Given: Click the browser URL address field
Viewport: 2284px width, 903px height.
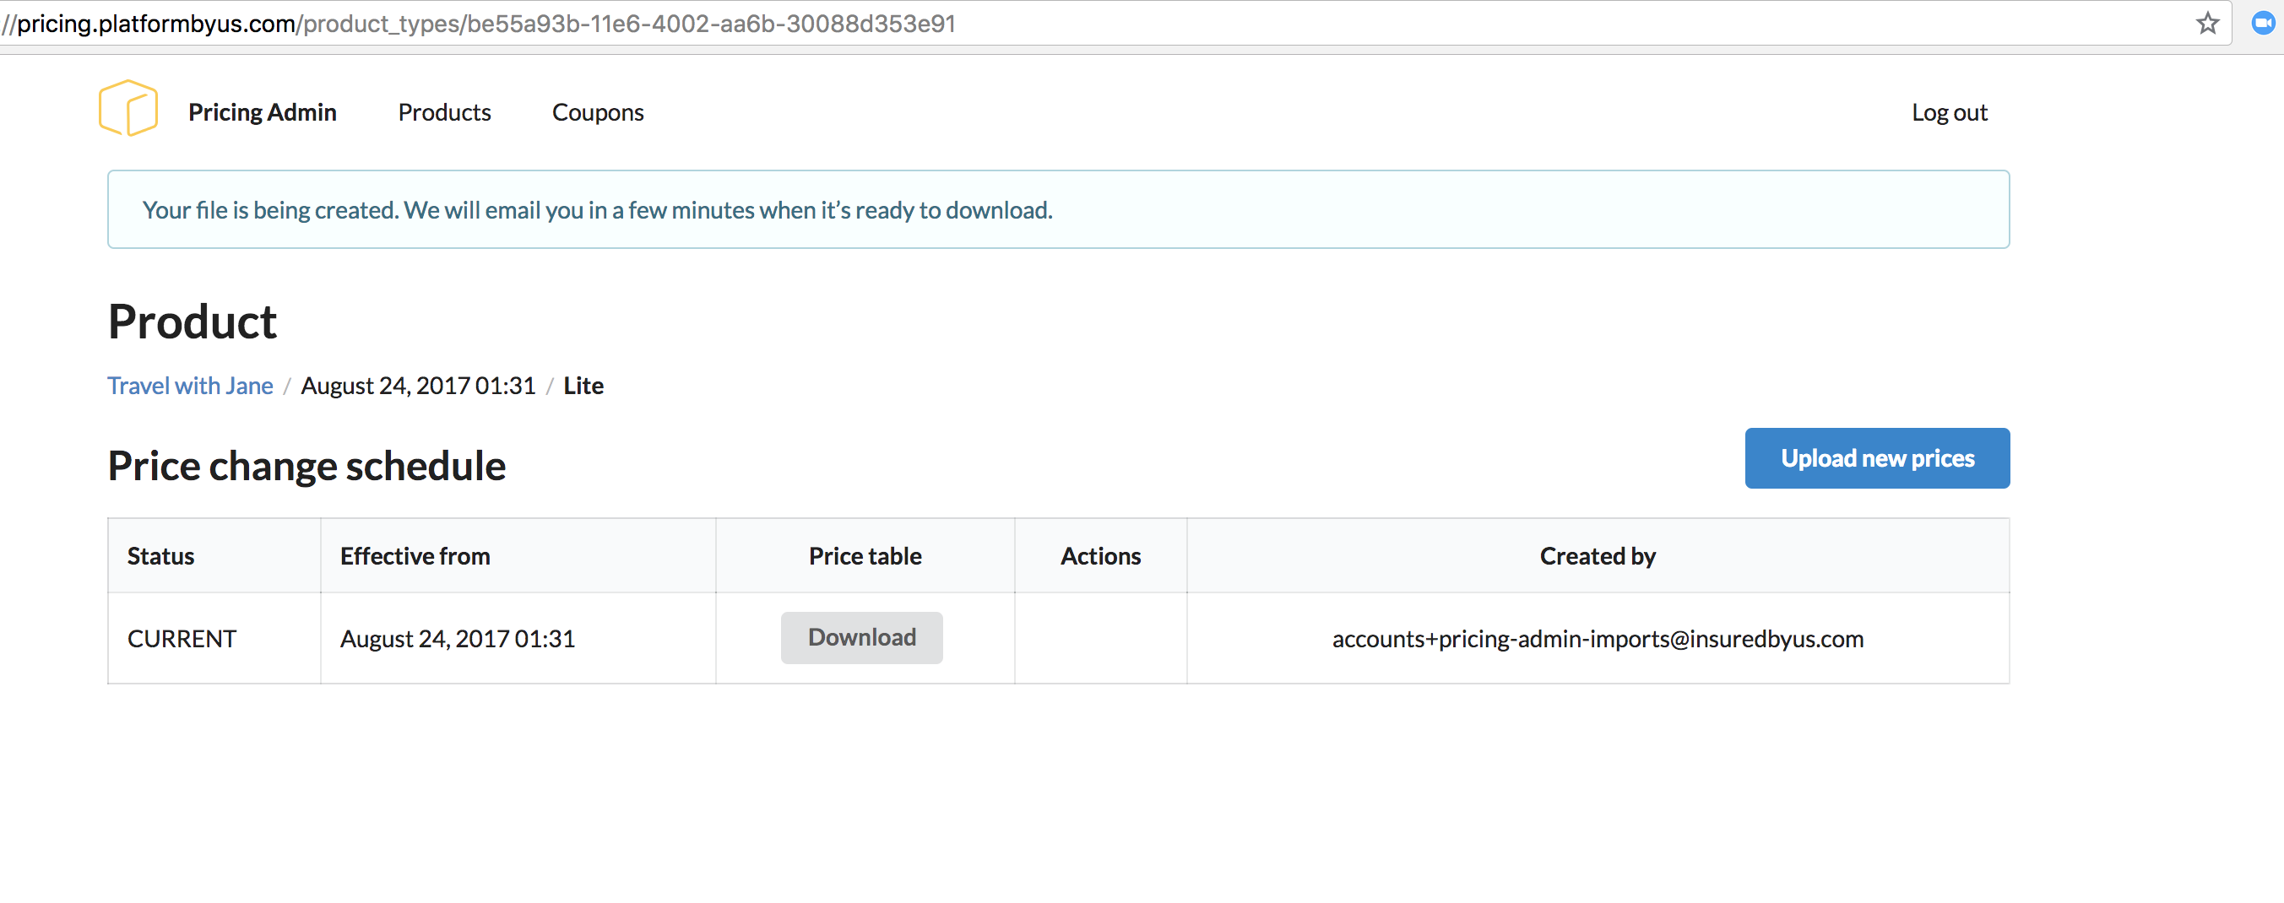Looking at the screenshot, I should click(1064, 23).
